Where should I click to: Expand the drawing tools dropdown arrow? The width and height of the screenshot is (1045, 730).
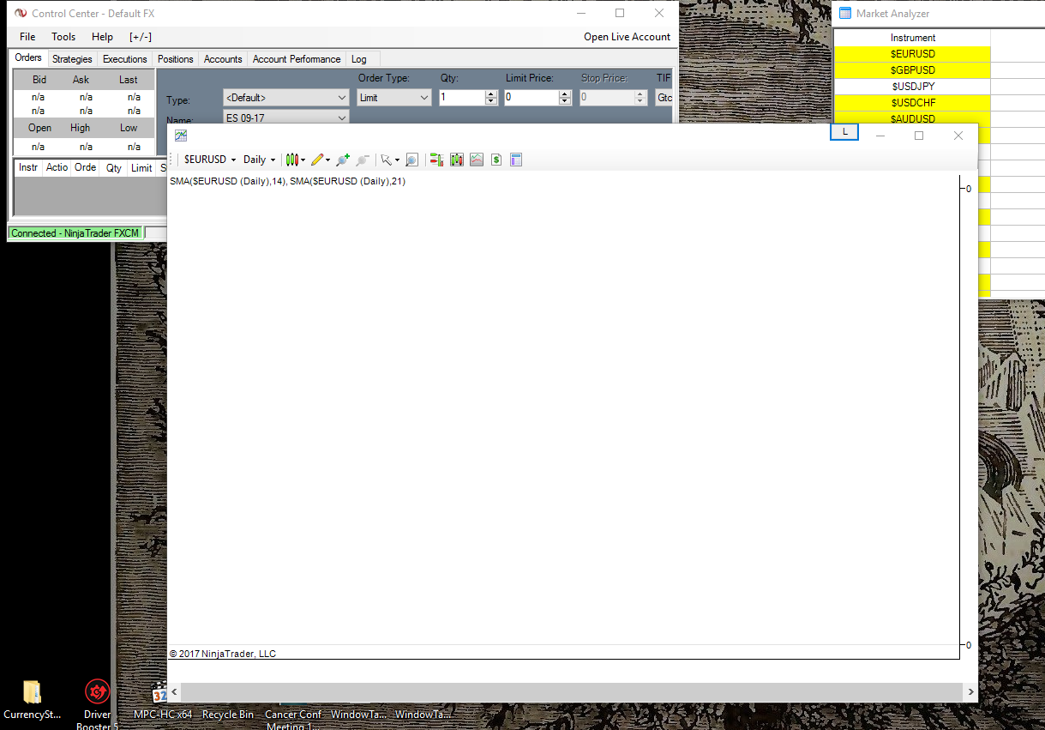pos(328,160)
